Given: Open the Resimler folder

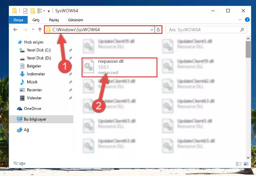Looking at the screenshot, I should click(34, 90).
